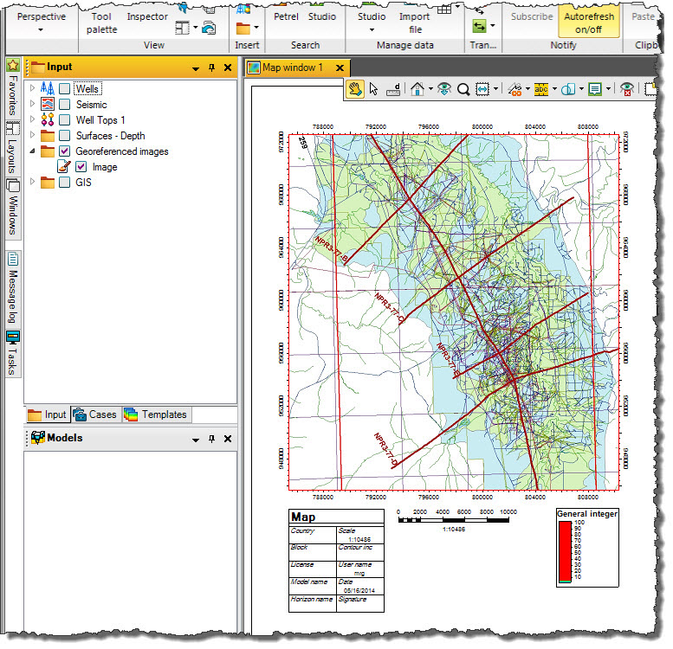Tick the Seismic checkbox
This screenshot has width=673, height=649.
(65, 105)
